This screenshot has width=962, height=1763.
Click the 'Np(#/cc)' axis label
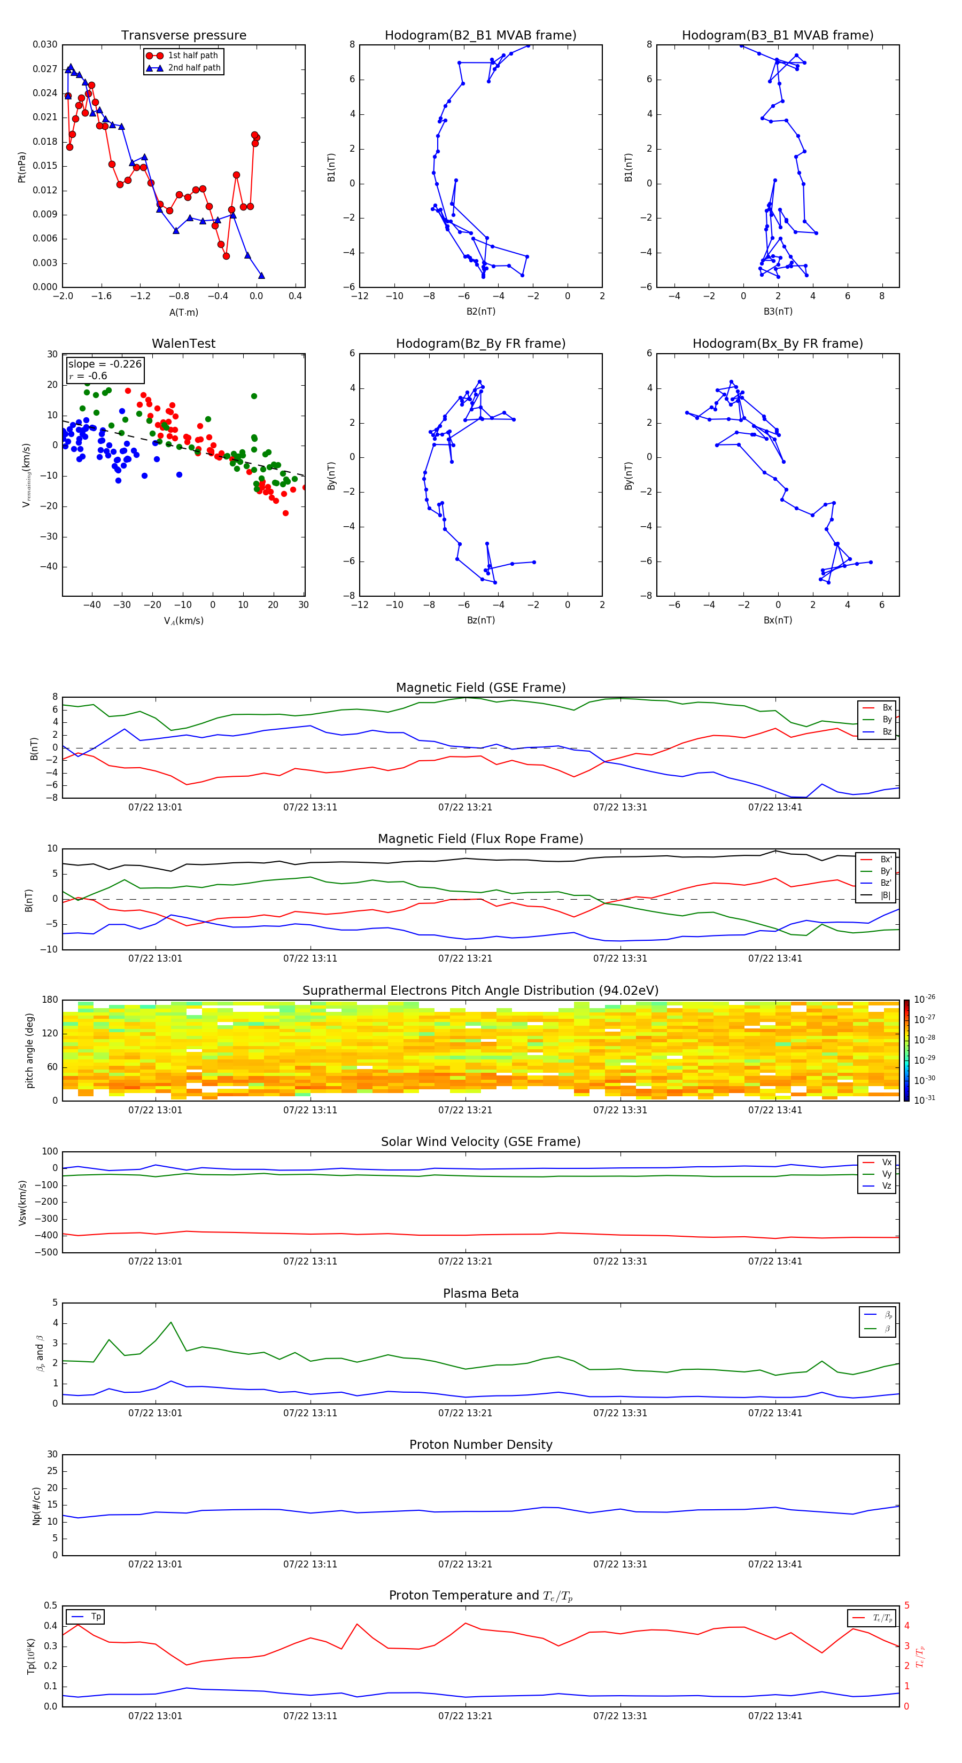click(x=36, y=1504)
